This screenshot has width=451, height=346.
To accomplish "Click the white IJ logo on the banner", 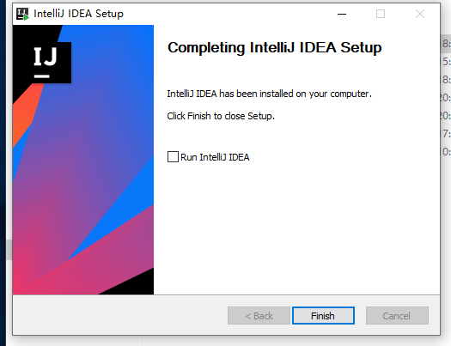I will pyautogui.click(x=47, y=62).
